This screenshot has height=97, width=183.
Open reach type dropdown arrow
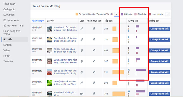116,14
